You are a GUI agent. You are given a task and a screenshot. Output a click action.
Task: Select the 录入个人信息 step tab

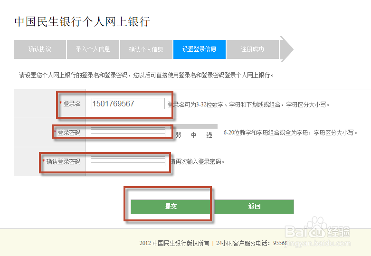pyautogui.click(x=93, y=49)
